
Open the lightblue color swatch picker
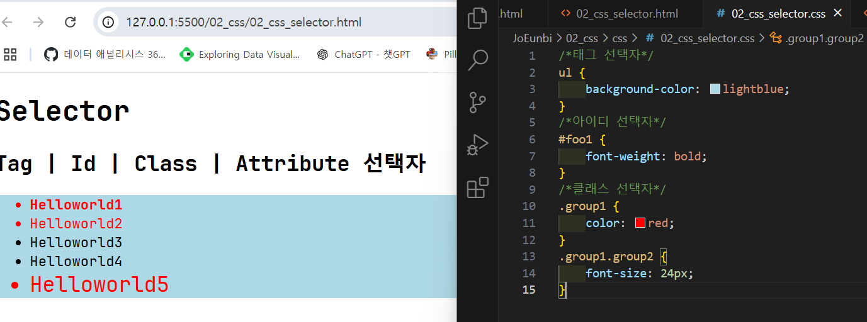coord(715,89)
